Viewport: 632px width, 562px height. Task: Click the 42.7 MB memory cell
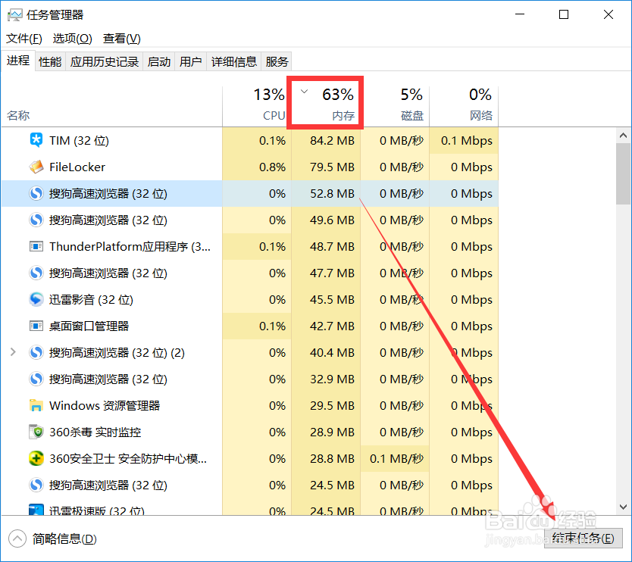pos(326,326)
